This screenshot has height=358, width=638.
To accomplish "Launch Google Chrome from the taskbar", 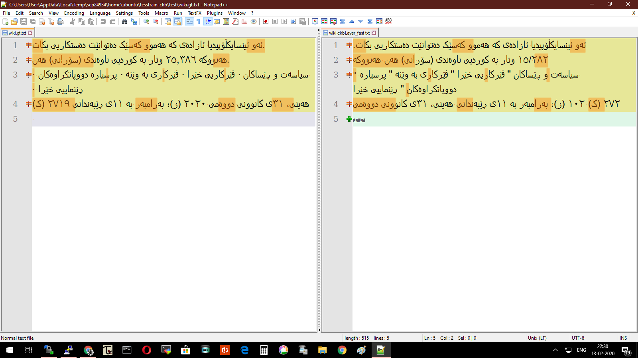I will point(341,350).
